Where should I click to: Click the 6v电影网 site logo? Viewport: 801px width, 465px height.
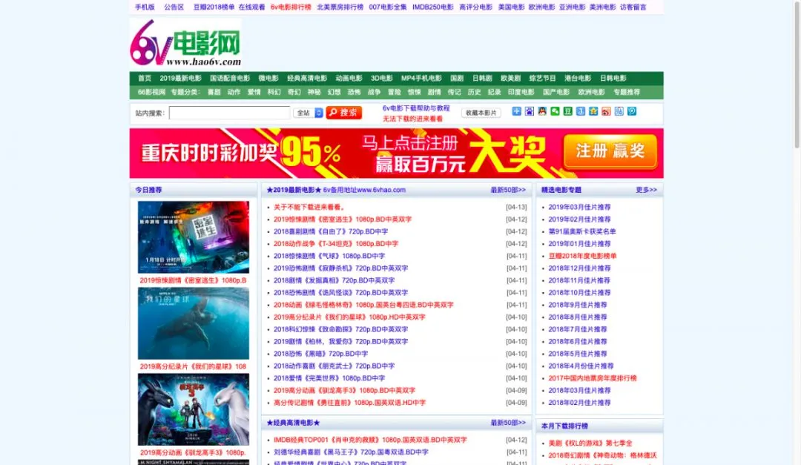[x=185, y=43]
